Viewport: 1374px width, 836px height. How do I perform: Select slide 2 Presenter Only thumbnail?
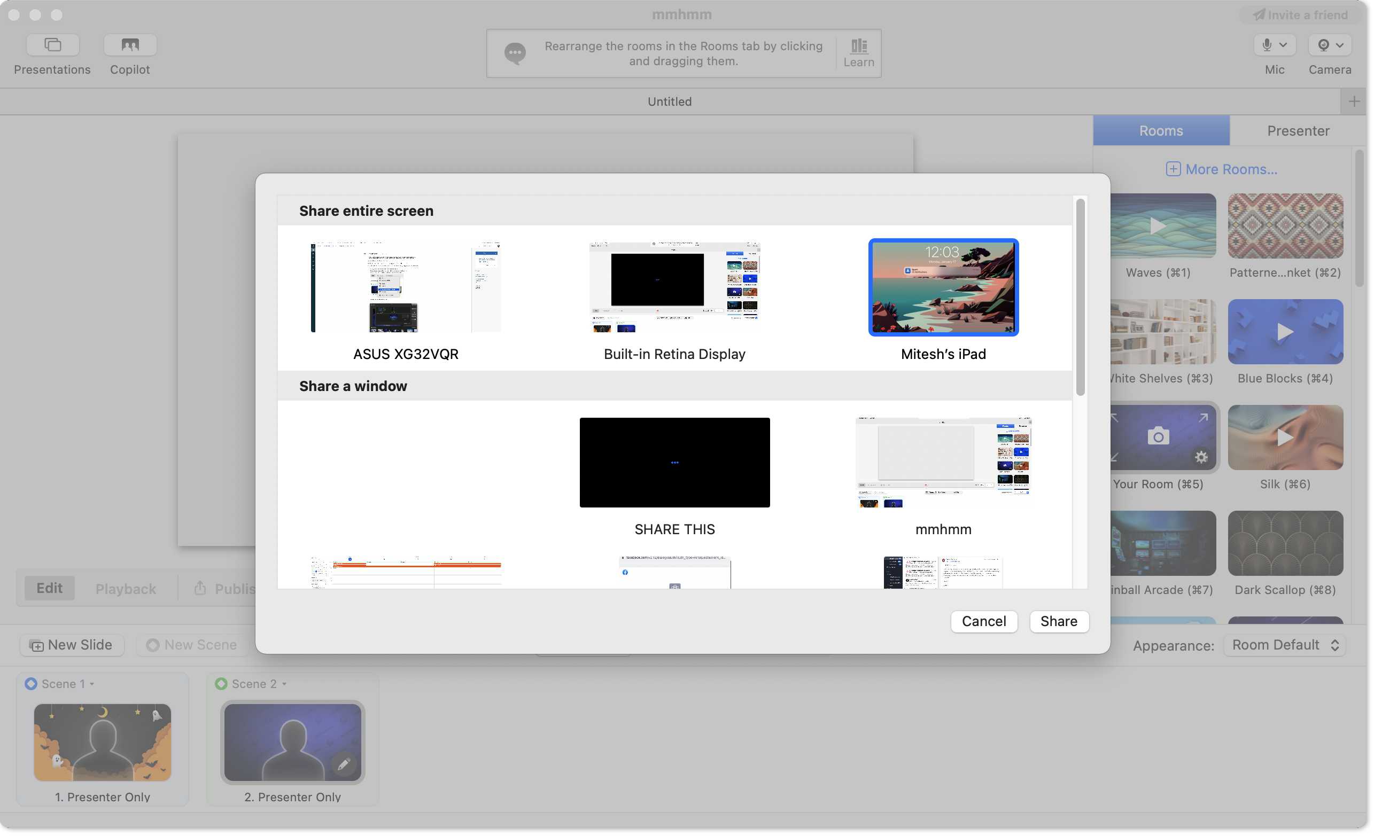click(x=293, y=743)
